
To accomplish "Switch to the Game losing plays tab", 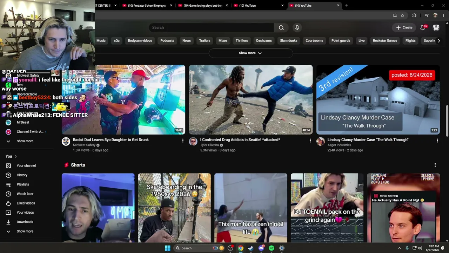I will coord(203,6).
